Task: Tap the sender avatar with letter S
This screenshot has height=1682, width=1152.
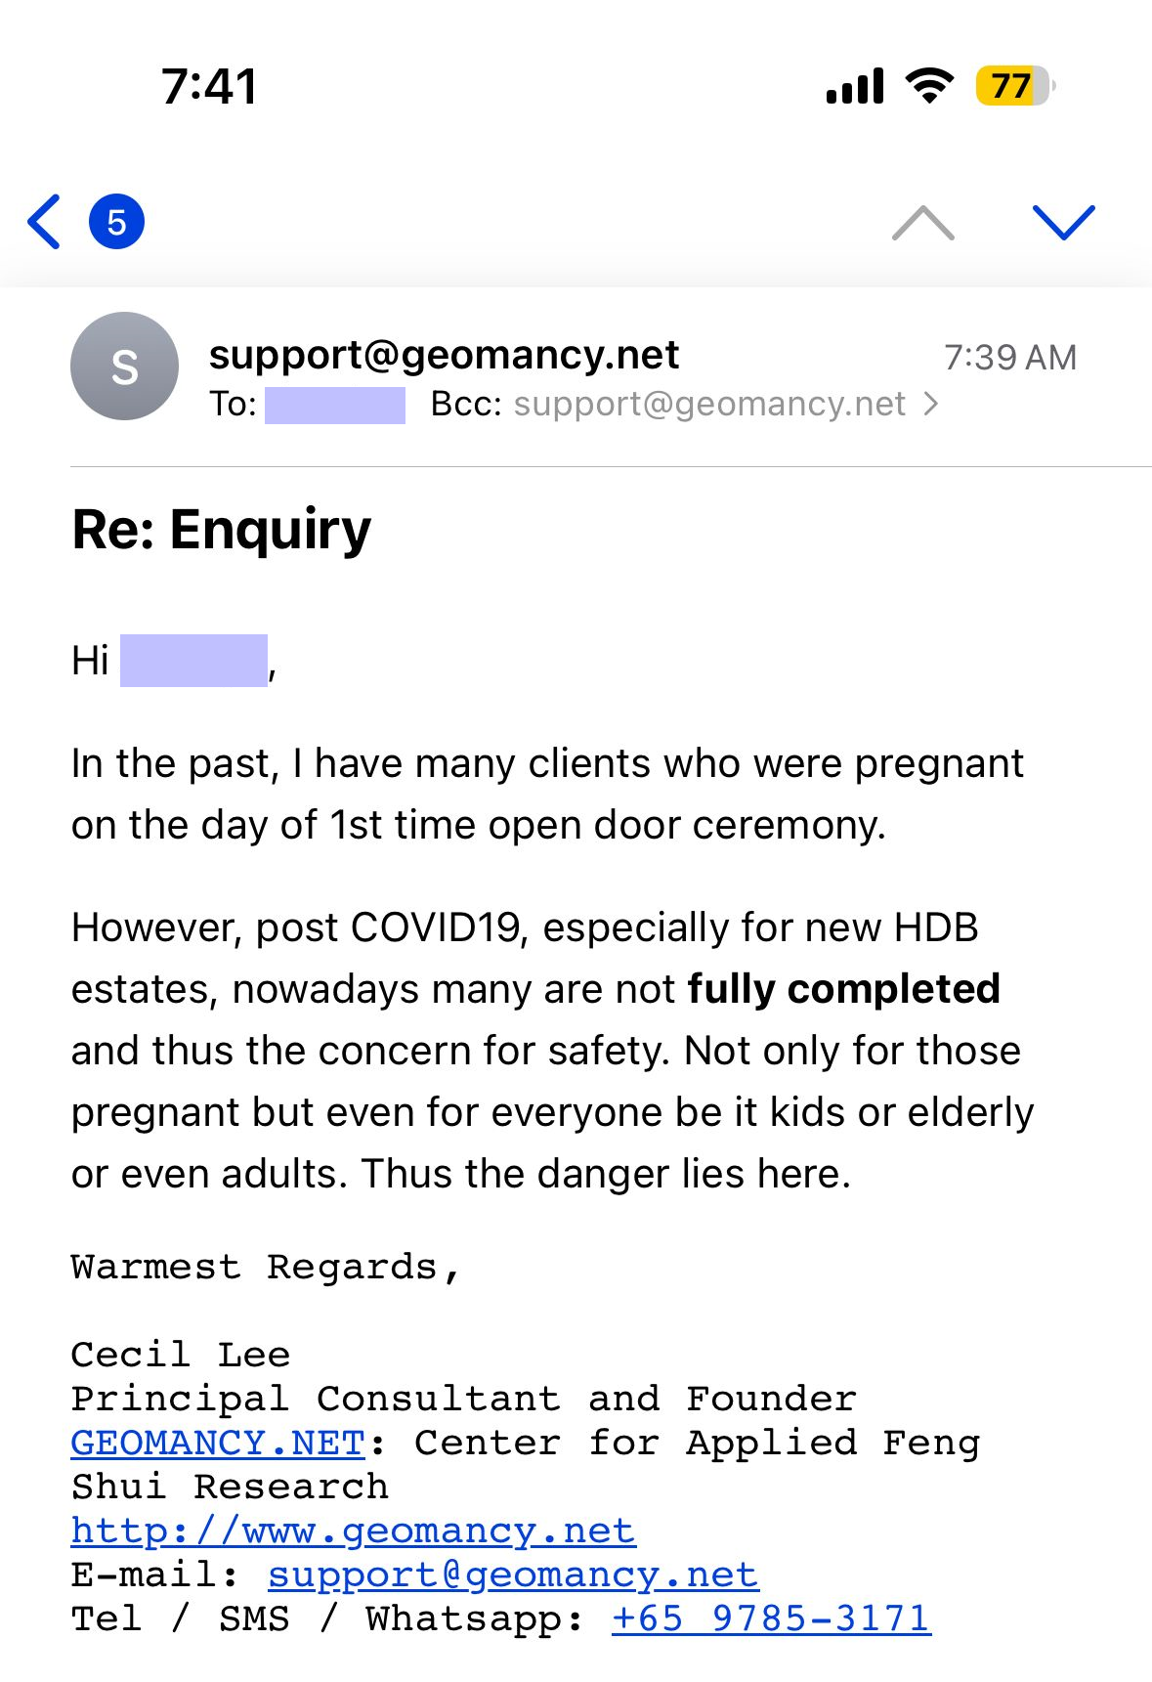Action: point(124,367)
